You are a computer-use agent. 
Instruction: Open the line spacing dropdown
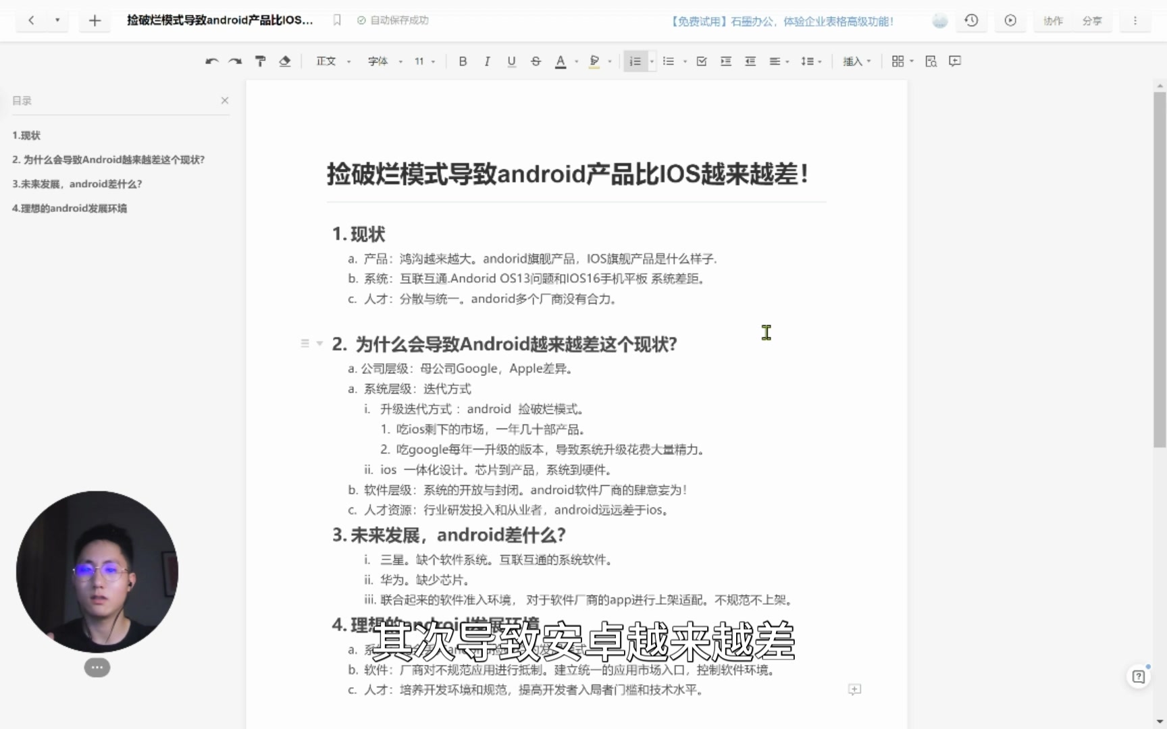coord(811,61)
